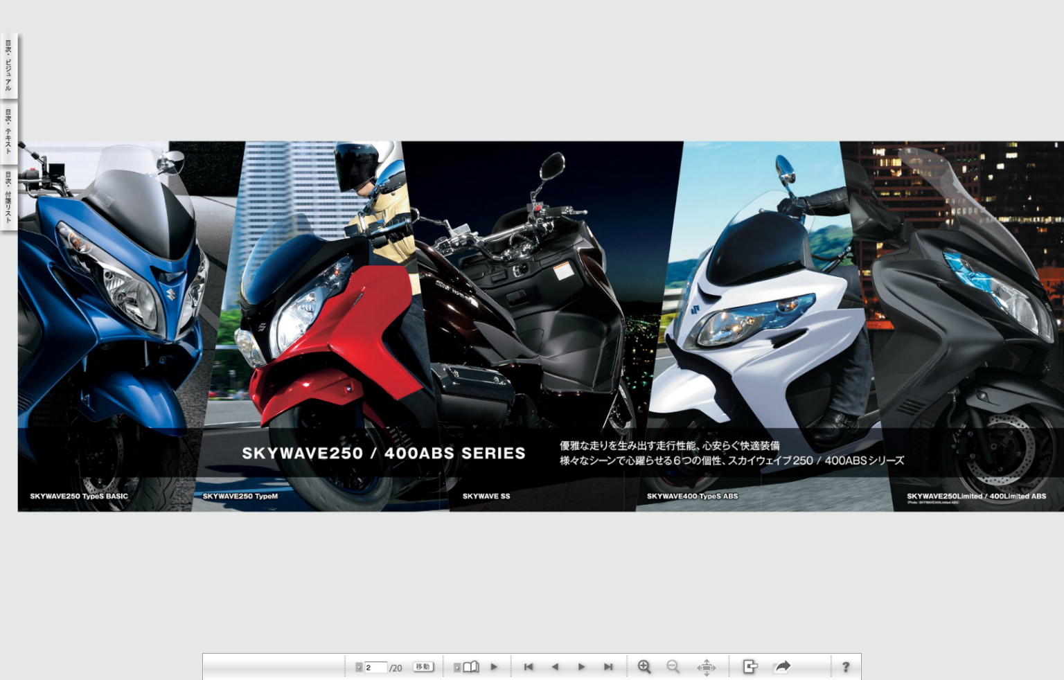
Task: Click the fit-to-screen move icon
Action: 707,667
